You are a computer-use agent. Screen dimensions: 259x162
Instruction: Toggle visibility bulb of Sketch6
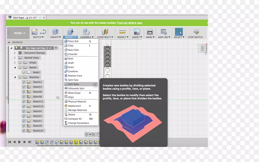click(24, 92)
